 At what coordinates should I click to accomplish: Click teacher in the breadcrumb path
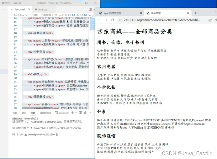coord(24,15)
